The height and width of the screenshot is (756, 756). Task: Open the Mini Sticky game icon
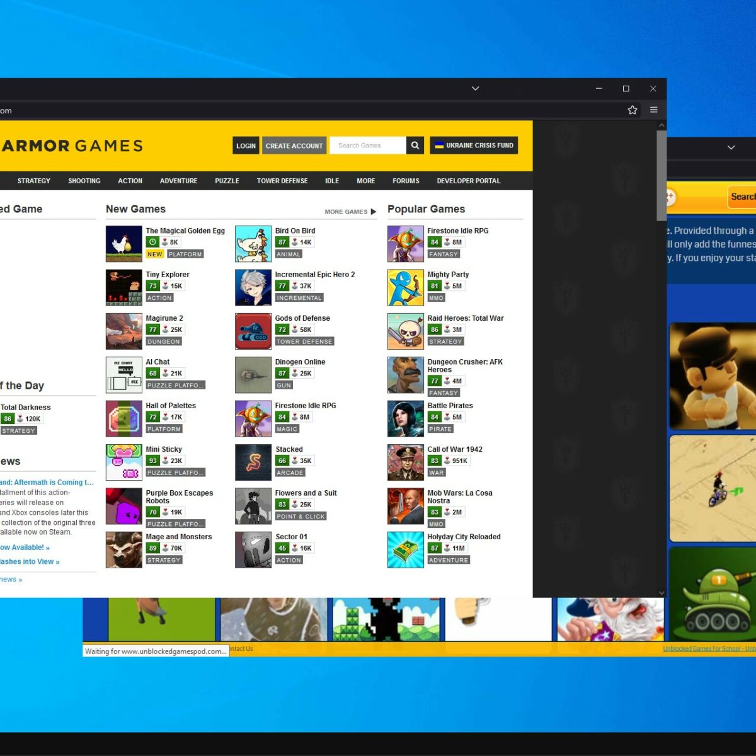point(123,462)
